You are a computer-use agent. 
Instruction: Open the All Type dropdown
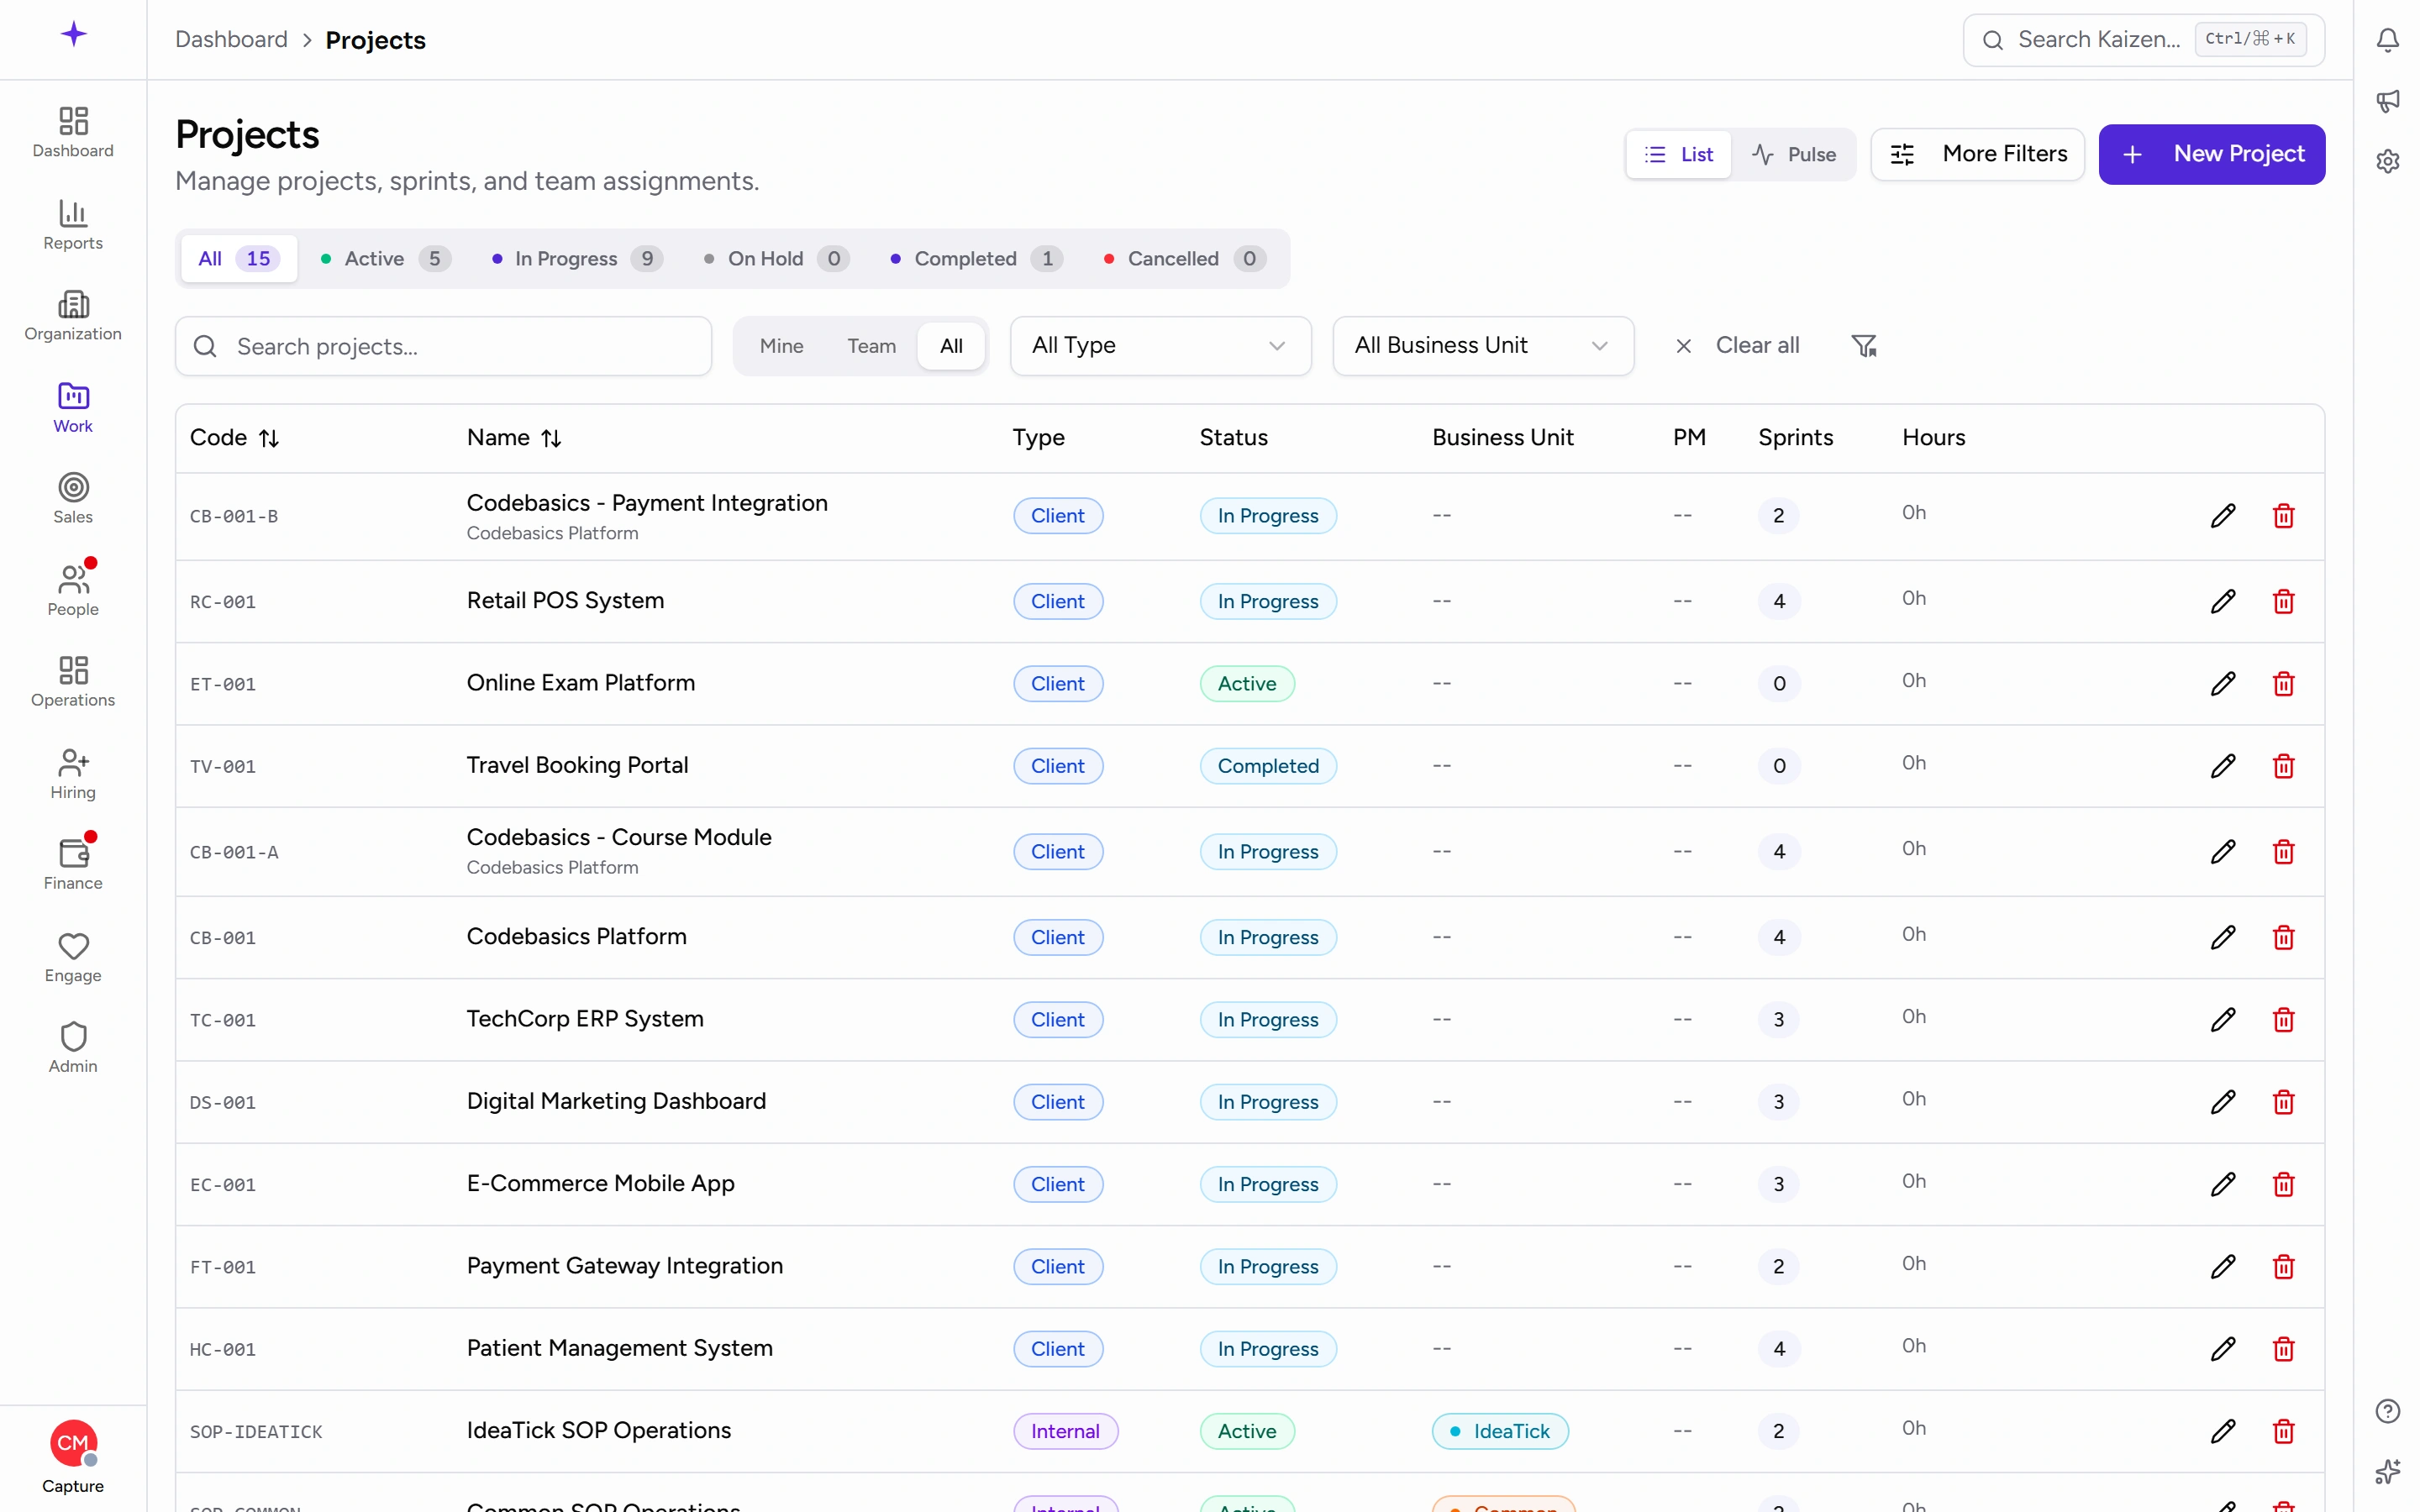pos(1160,346)
